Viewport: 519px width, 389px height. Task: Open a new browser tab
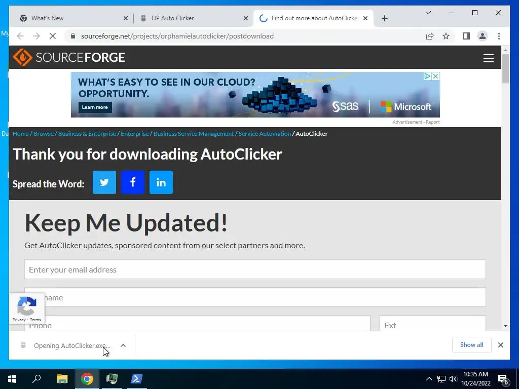(384, 18)
